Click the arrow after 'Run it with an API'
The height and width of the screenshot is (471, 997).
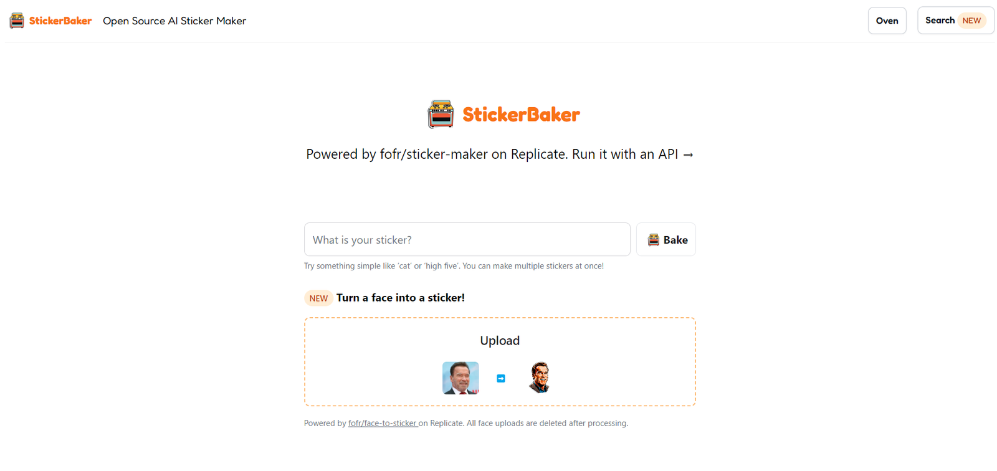pos(688,155)
